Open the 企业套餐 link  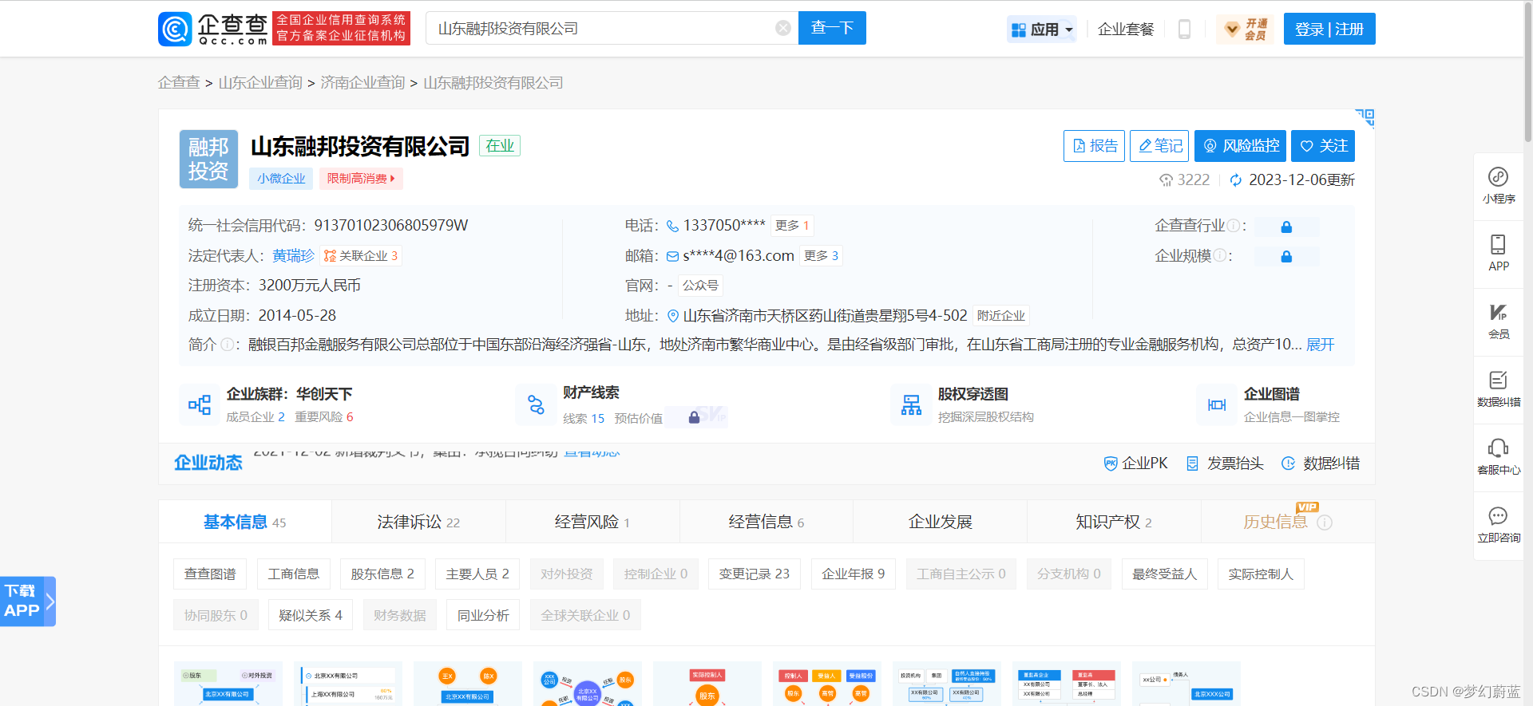[1126, 30]
